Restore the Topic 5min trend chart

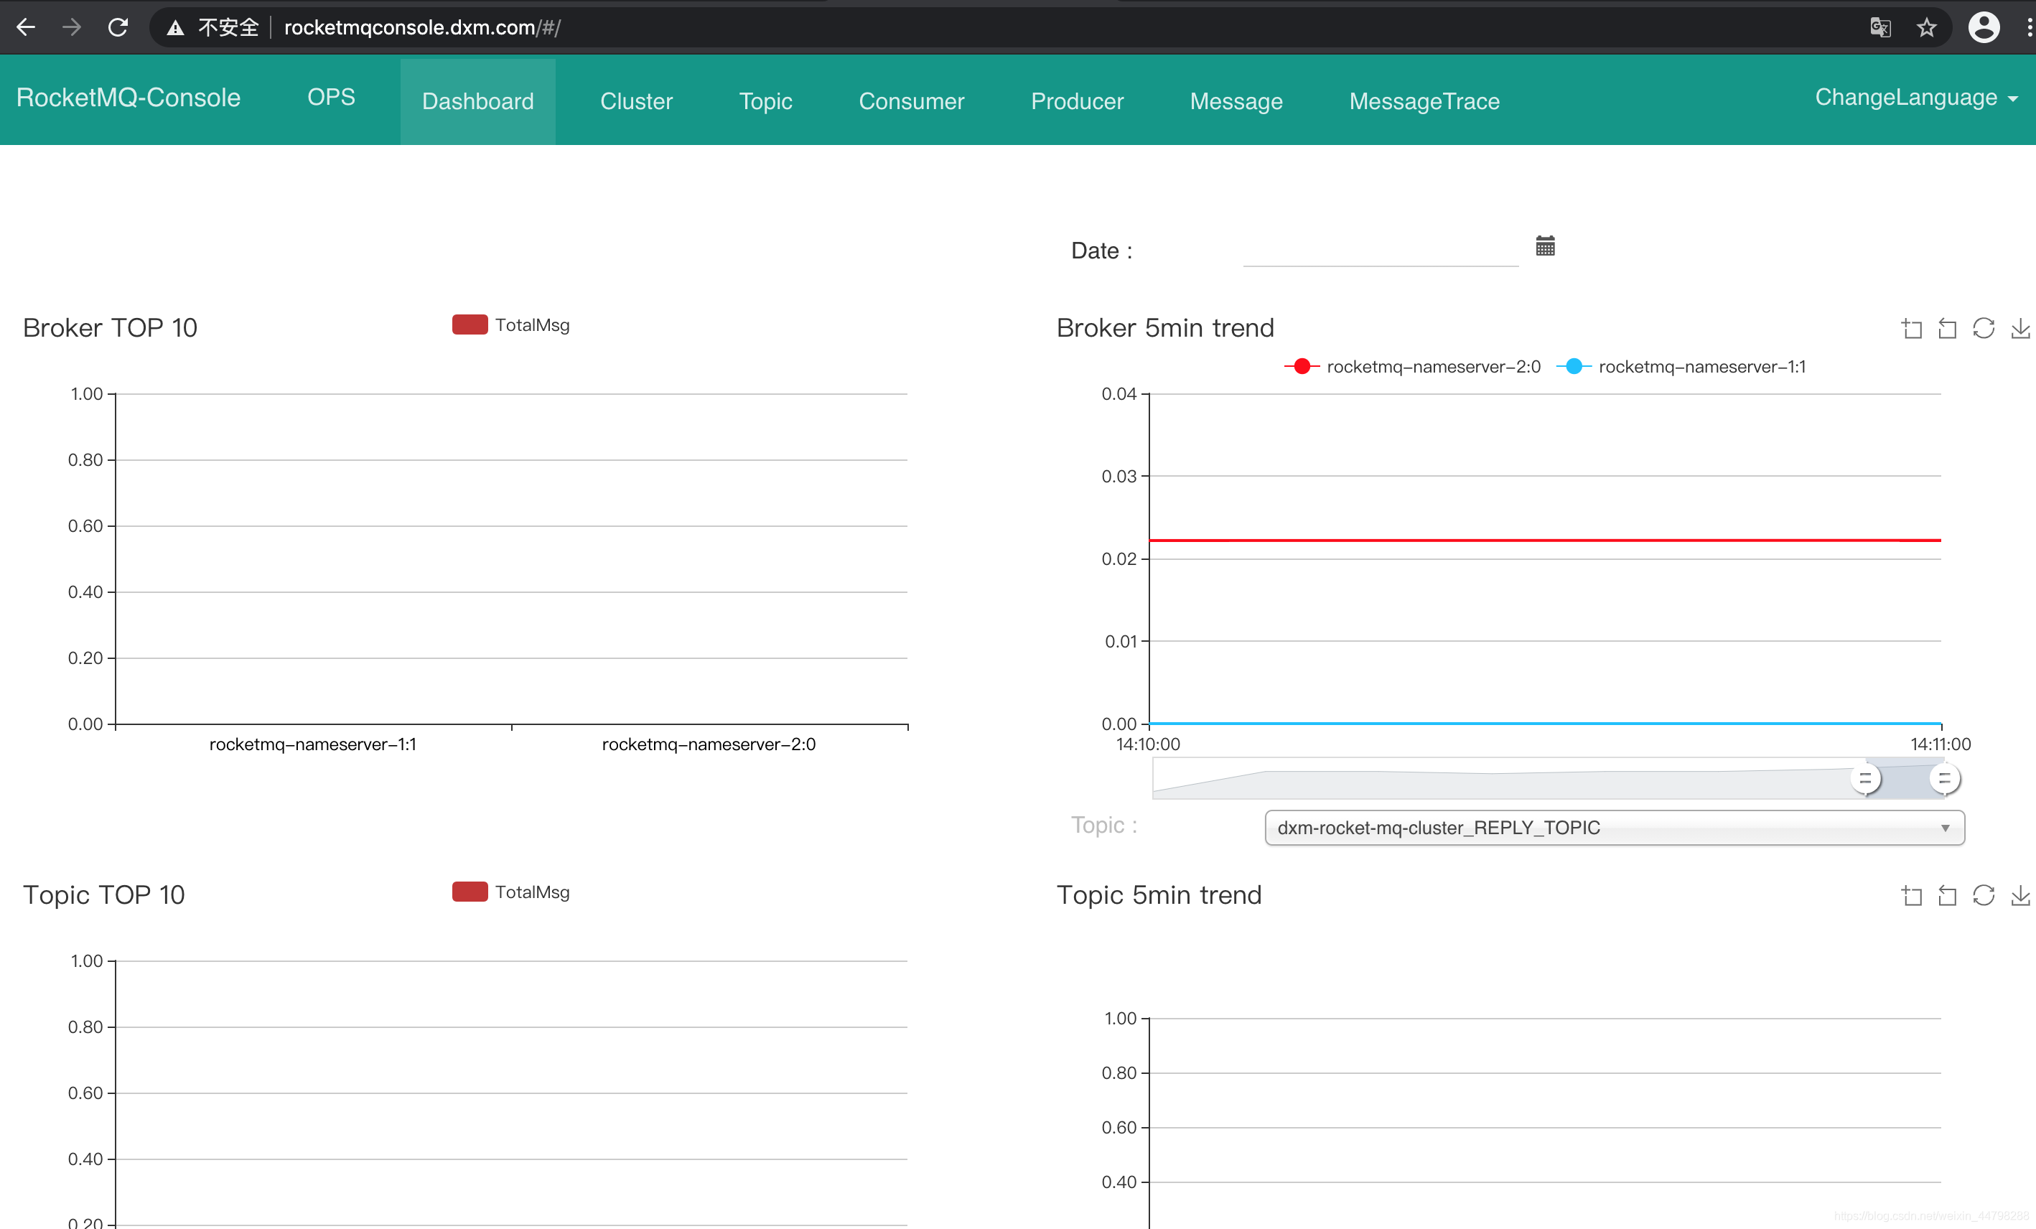click(x=1983, y=896)
